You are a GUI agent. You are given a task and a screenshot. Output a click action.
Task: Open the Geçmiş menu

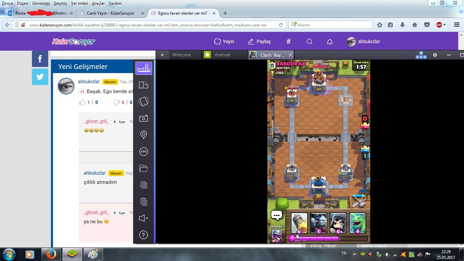click(x=60, y=3)
